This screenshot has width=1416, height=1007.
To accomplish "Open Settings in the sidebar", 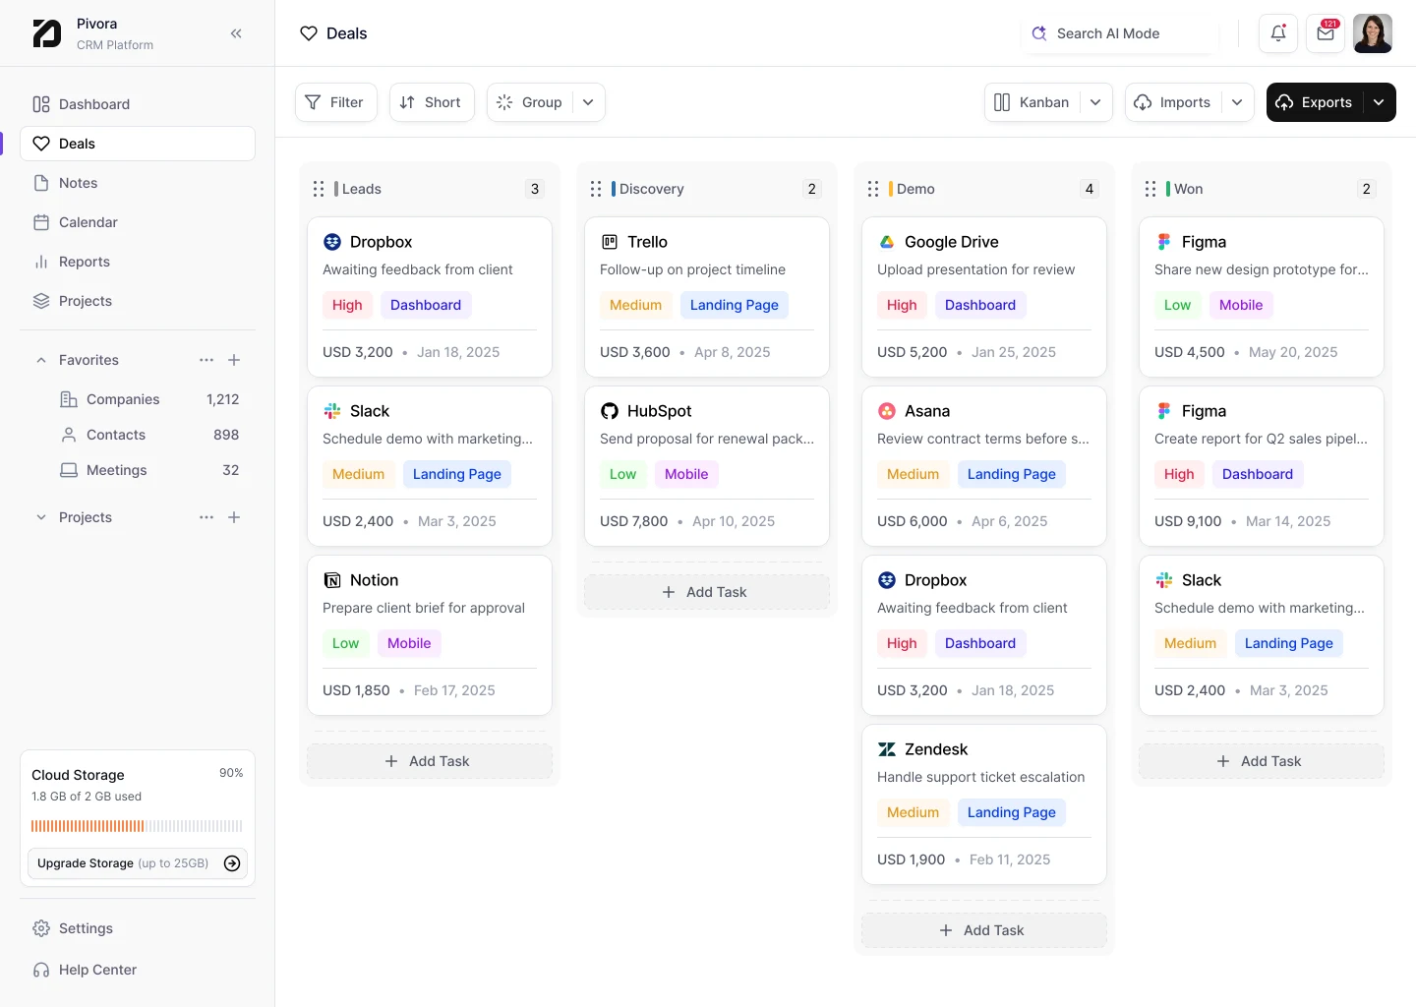I will pyautogui.click(x=138, y=928).
